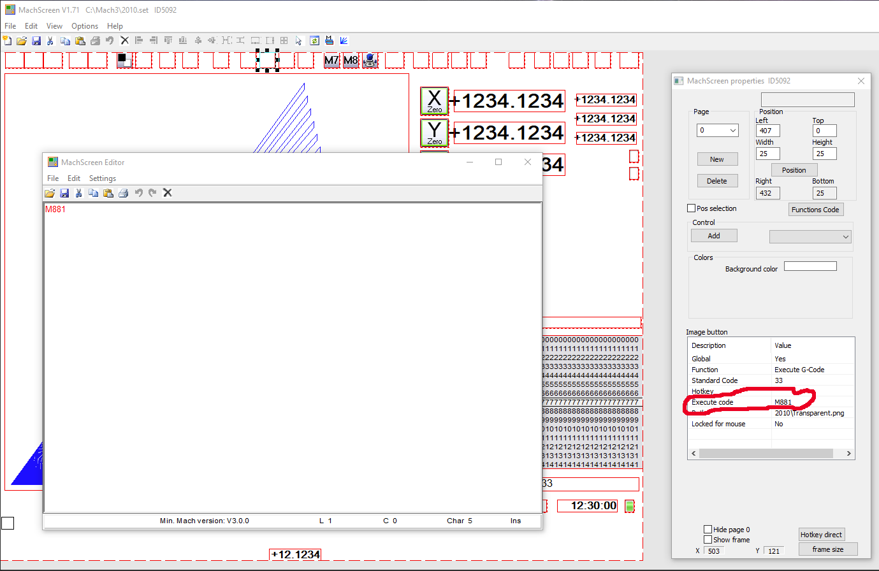The image size is (879, 571).
Task: Cut icon in MachScreen Editor toolbar
Action: click(x=78, y=193)
